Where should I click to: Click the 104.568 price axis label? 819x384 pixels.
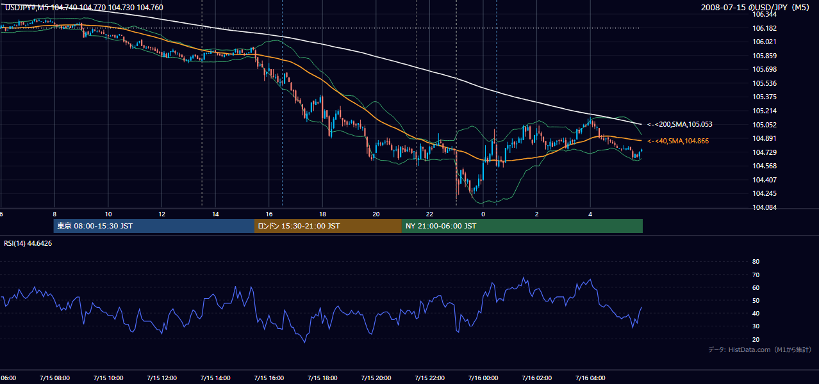[x=764, y=166]
